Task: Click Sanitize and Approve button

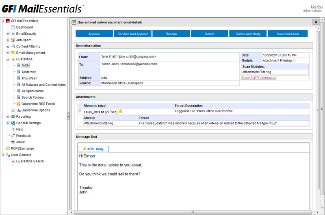Action: (133, 34)
